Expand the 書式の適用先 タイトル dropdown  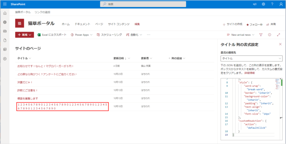click(251, 58)
